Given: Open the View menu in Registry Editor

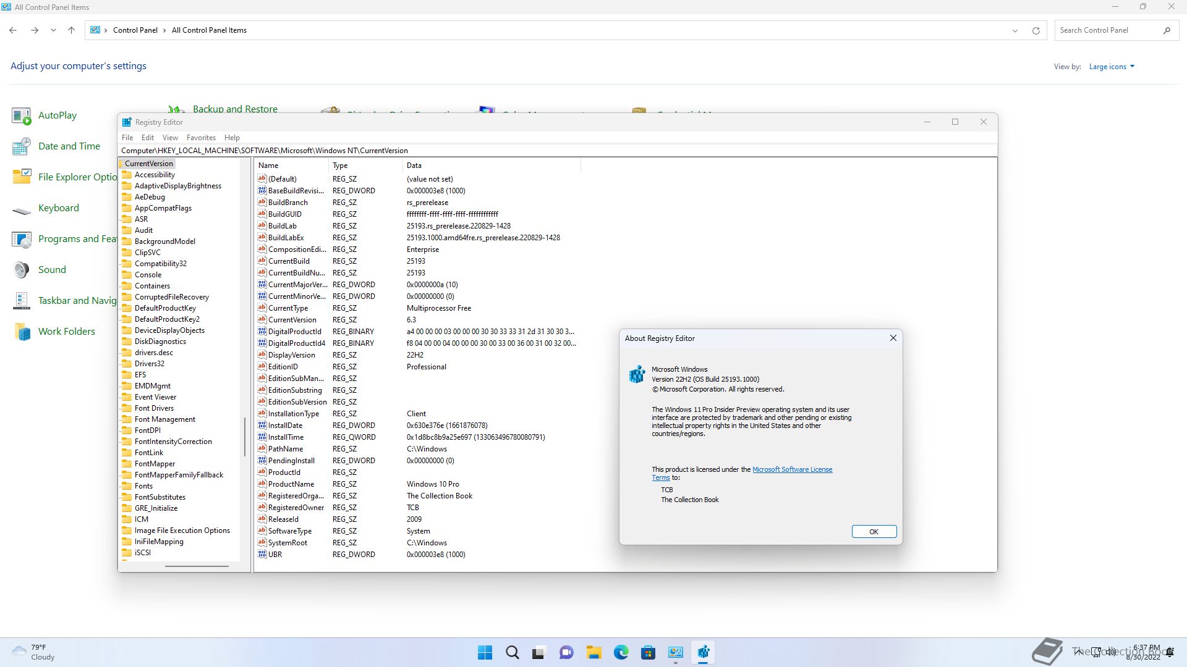Looking at the screenshot, I should pos(170,138).
